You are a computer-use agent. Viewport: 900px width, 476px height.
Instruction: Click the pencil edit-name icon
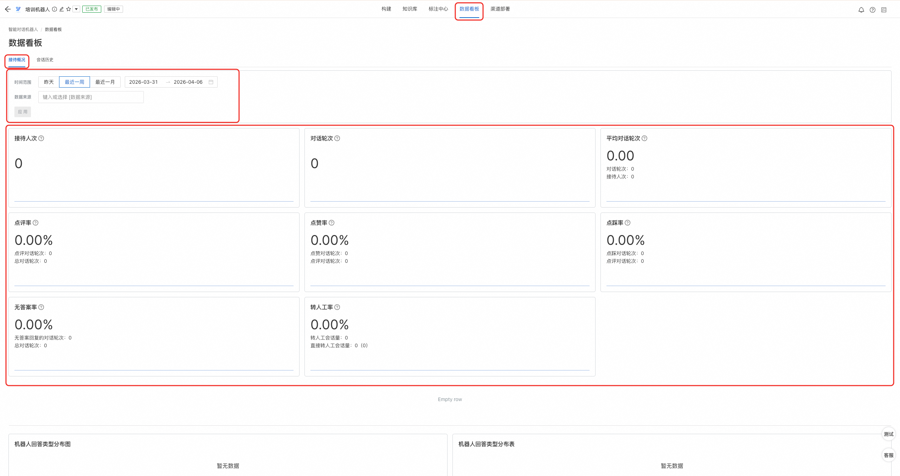[62, 9]
